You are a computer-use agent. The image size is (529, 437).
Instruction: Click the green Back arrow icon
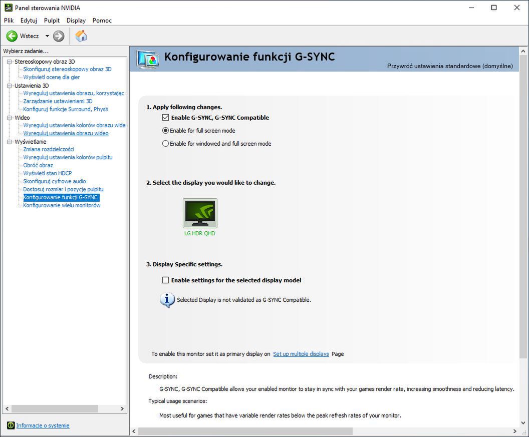pyautogui.click(x=12, y=36)
